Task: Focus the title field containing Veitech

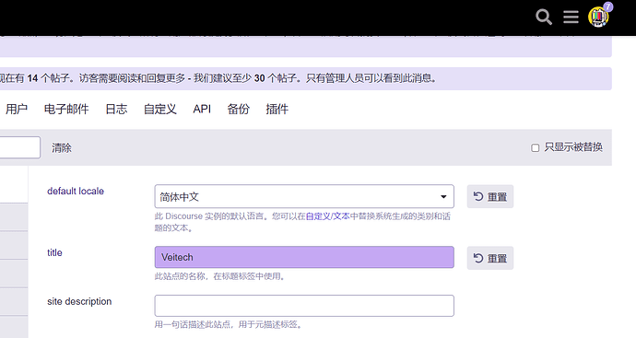Action: click(x=304, y=257)
